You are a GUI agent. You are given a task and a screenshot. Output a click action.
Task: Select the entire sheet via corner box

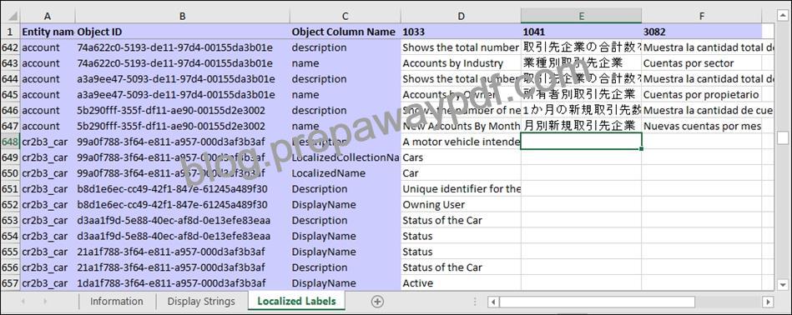10,15
